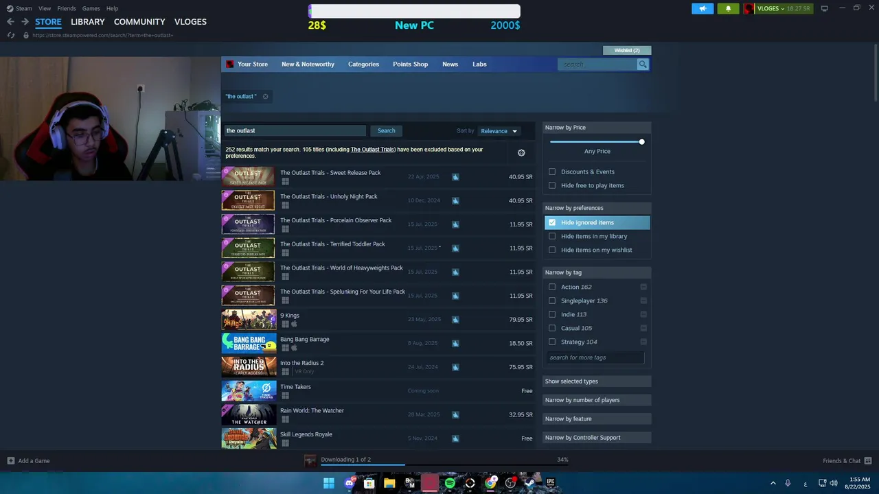Open the Points Shop tab
Image resolution: width=879 pixels, height=494 pixels.
[x=410, y=64]
